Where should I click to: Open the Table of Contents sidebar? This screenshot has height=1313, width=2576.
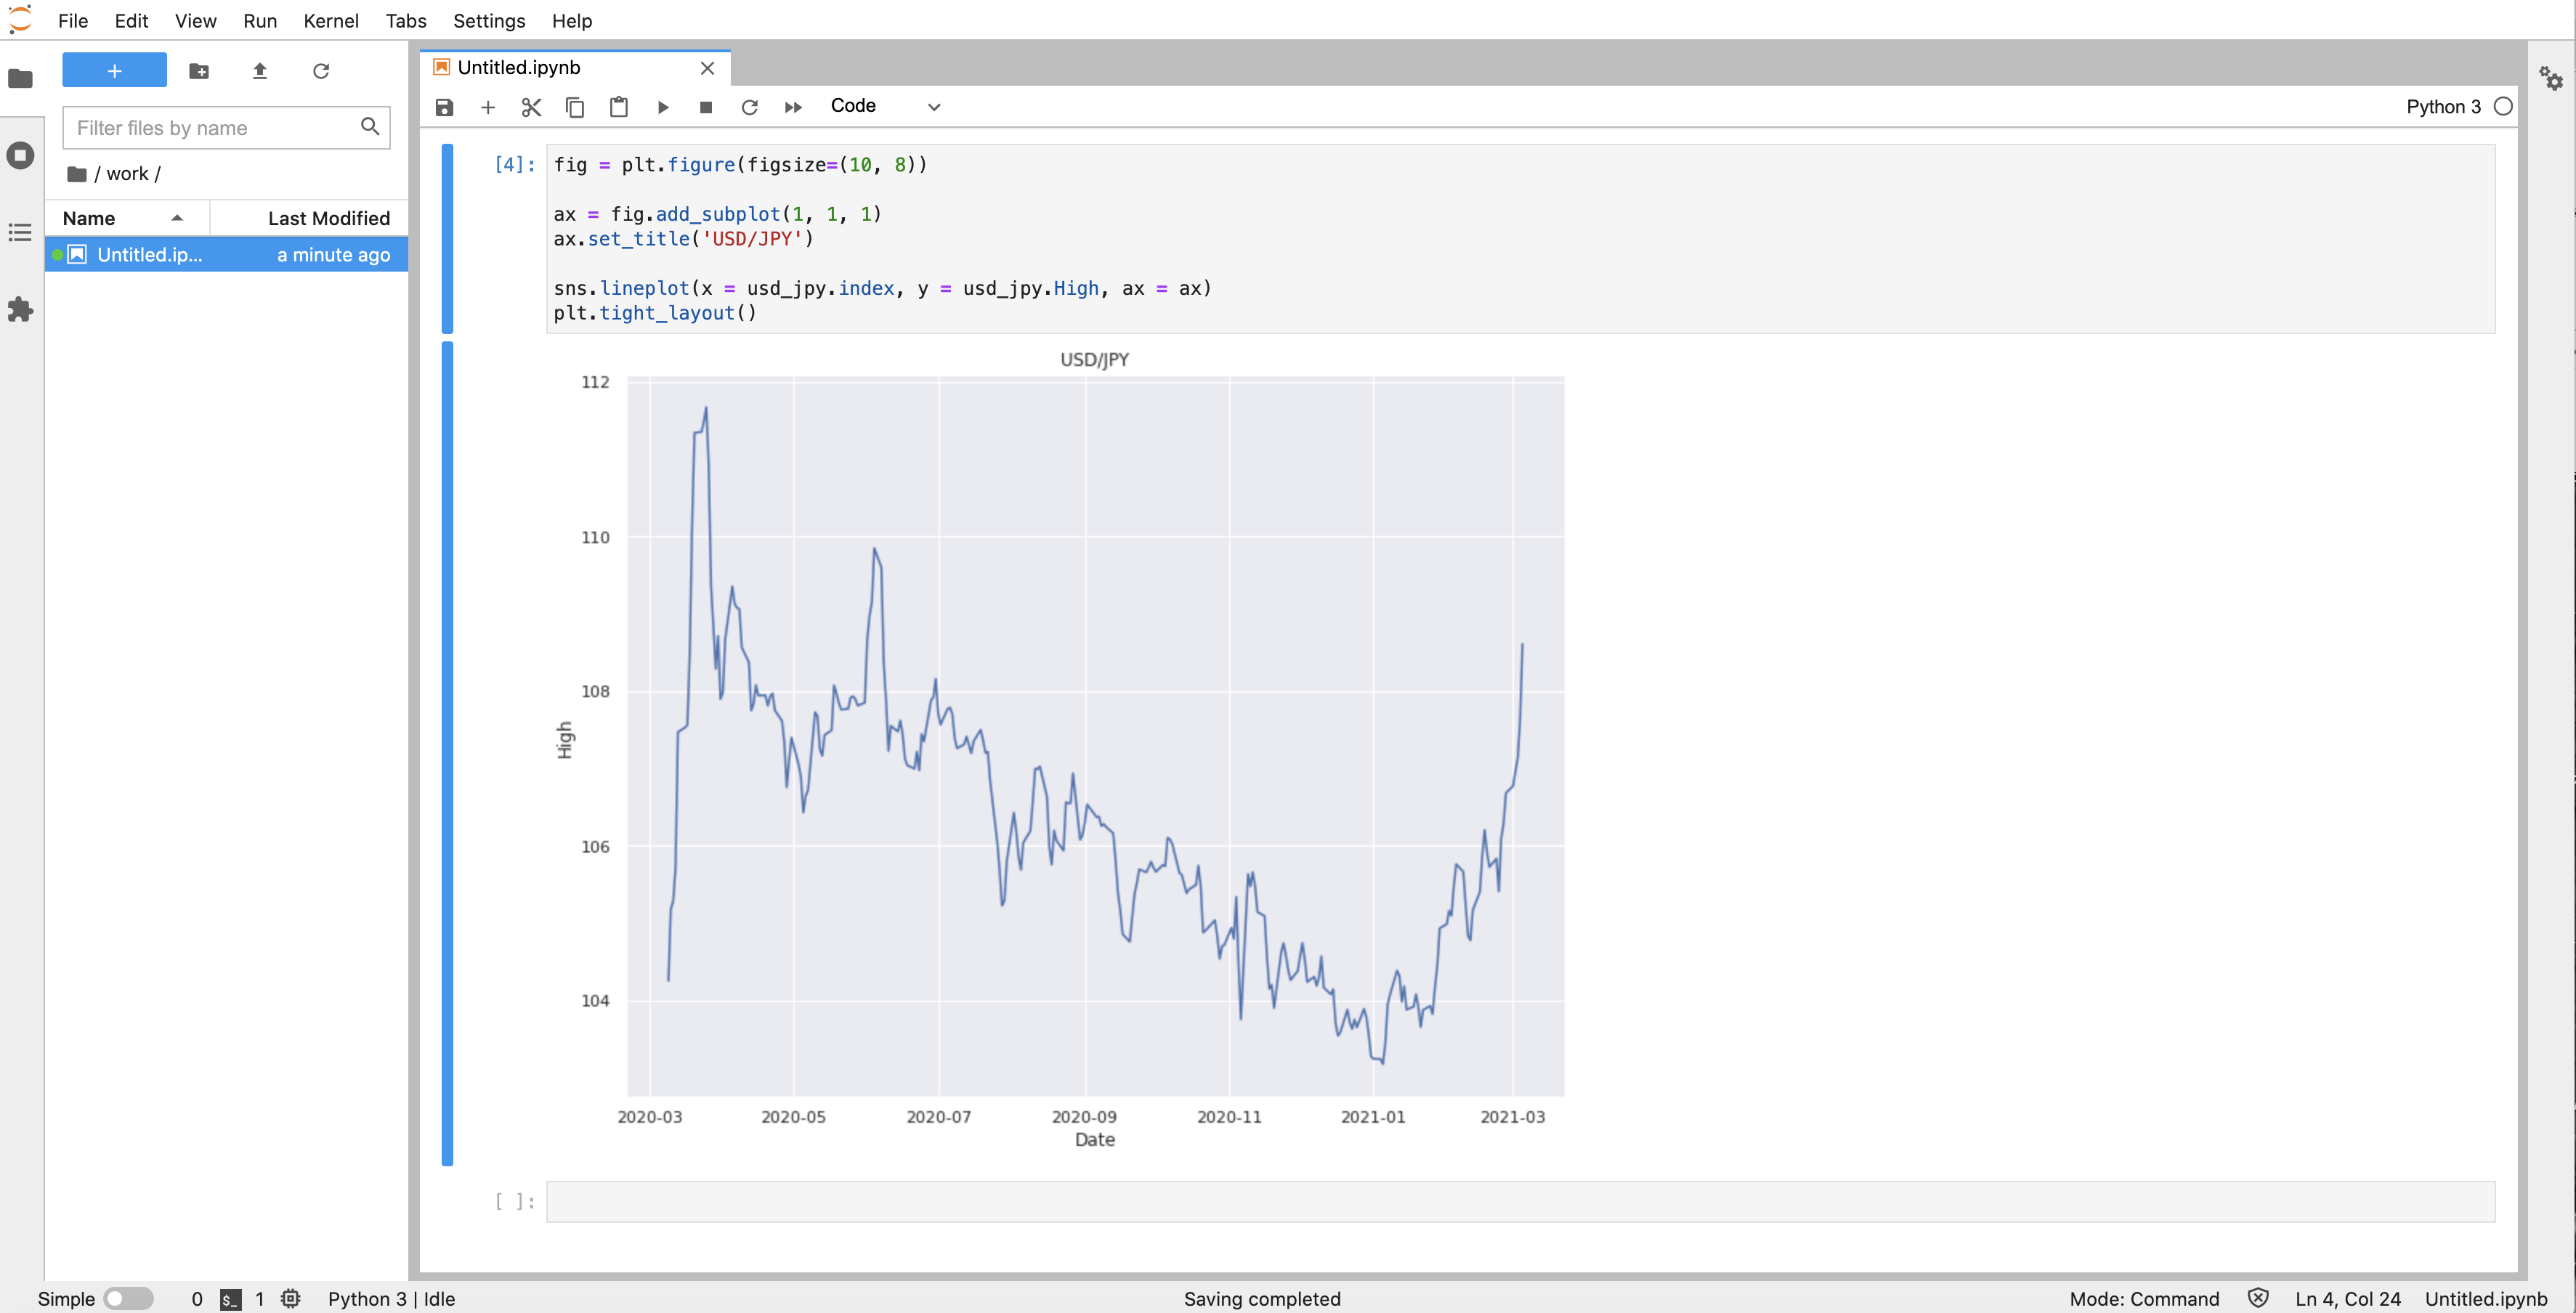20,232
